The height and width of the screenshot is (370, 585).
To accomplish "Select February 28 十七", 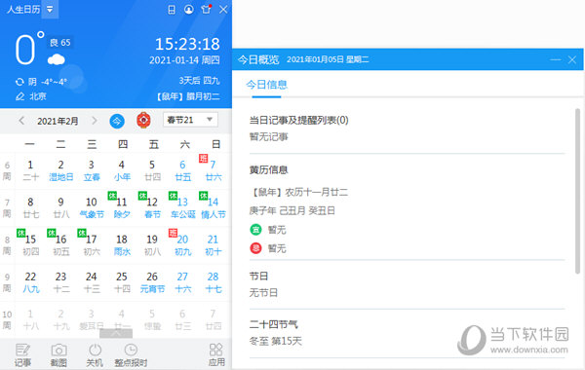I will (x=213, y=282).
